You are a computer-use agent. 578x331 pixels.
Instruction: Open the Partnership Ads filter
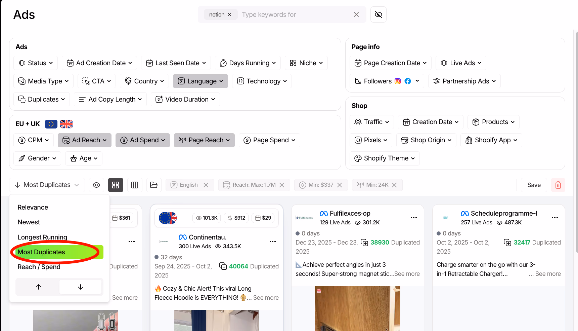tap(464, 81)
